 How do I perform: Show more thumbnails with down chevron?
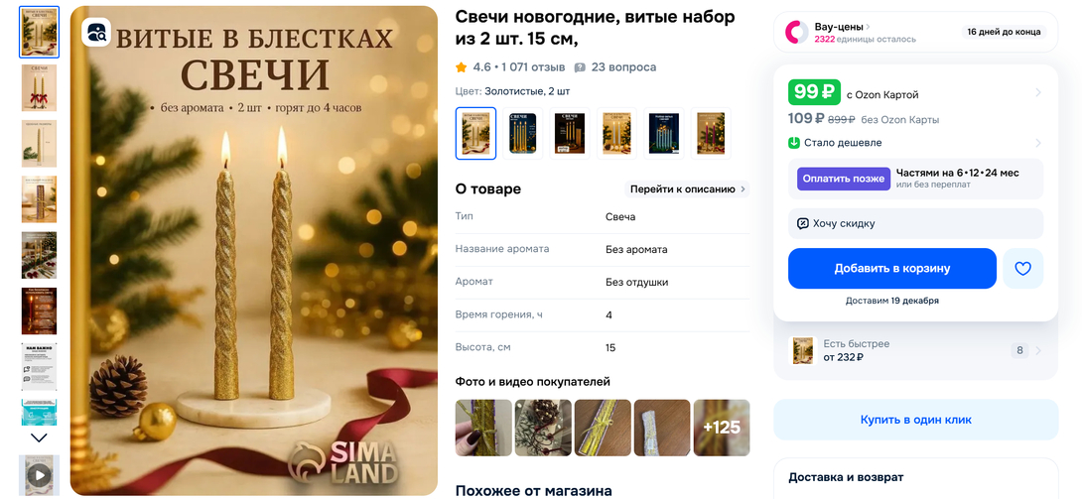pyautogui.click(x=40, y=437)
